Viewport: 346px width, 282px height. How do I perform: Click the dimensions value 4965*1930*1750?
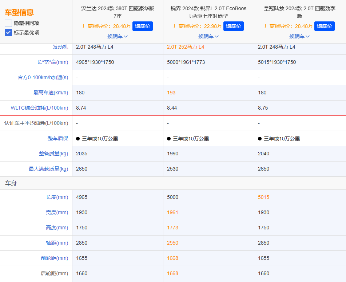[x=95, y=62]
